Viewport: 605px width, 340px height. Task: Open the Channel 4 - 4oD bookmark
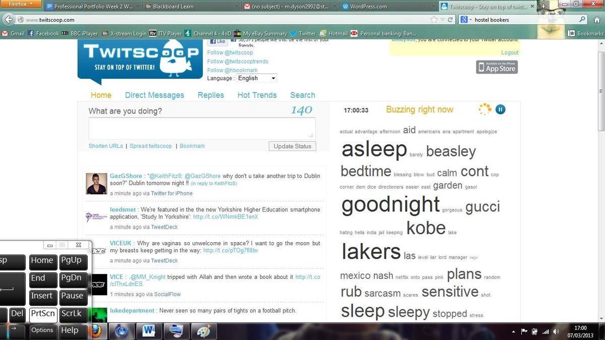(208, 33)
